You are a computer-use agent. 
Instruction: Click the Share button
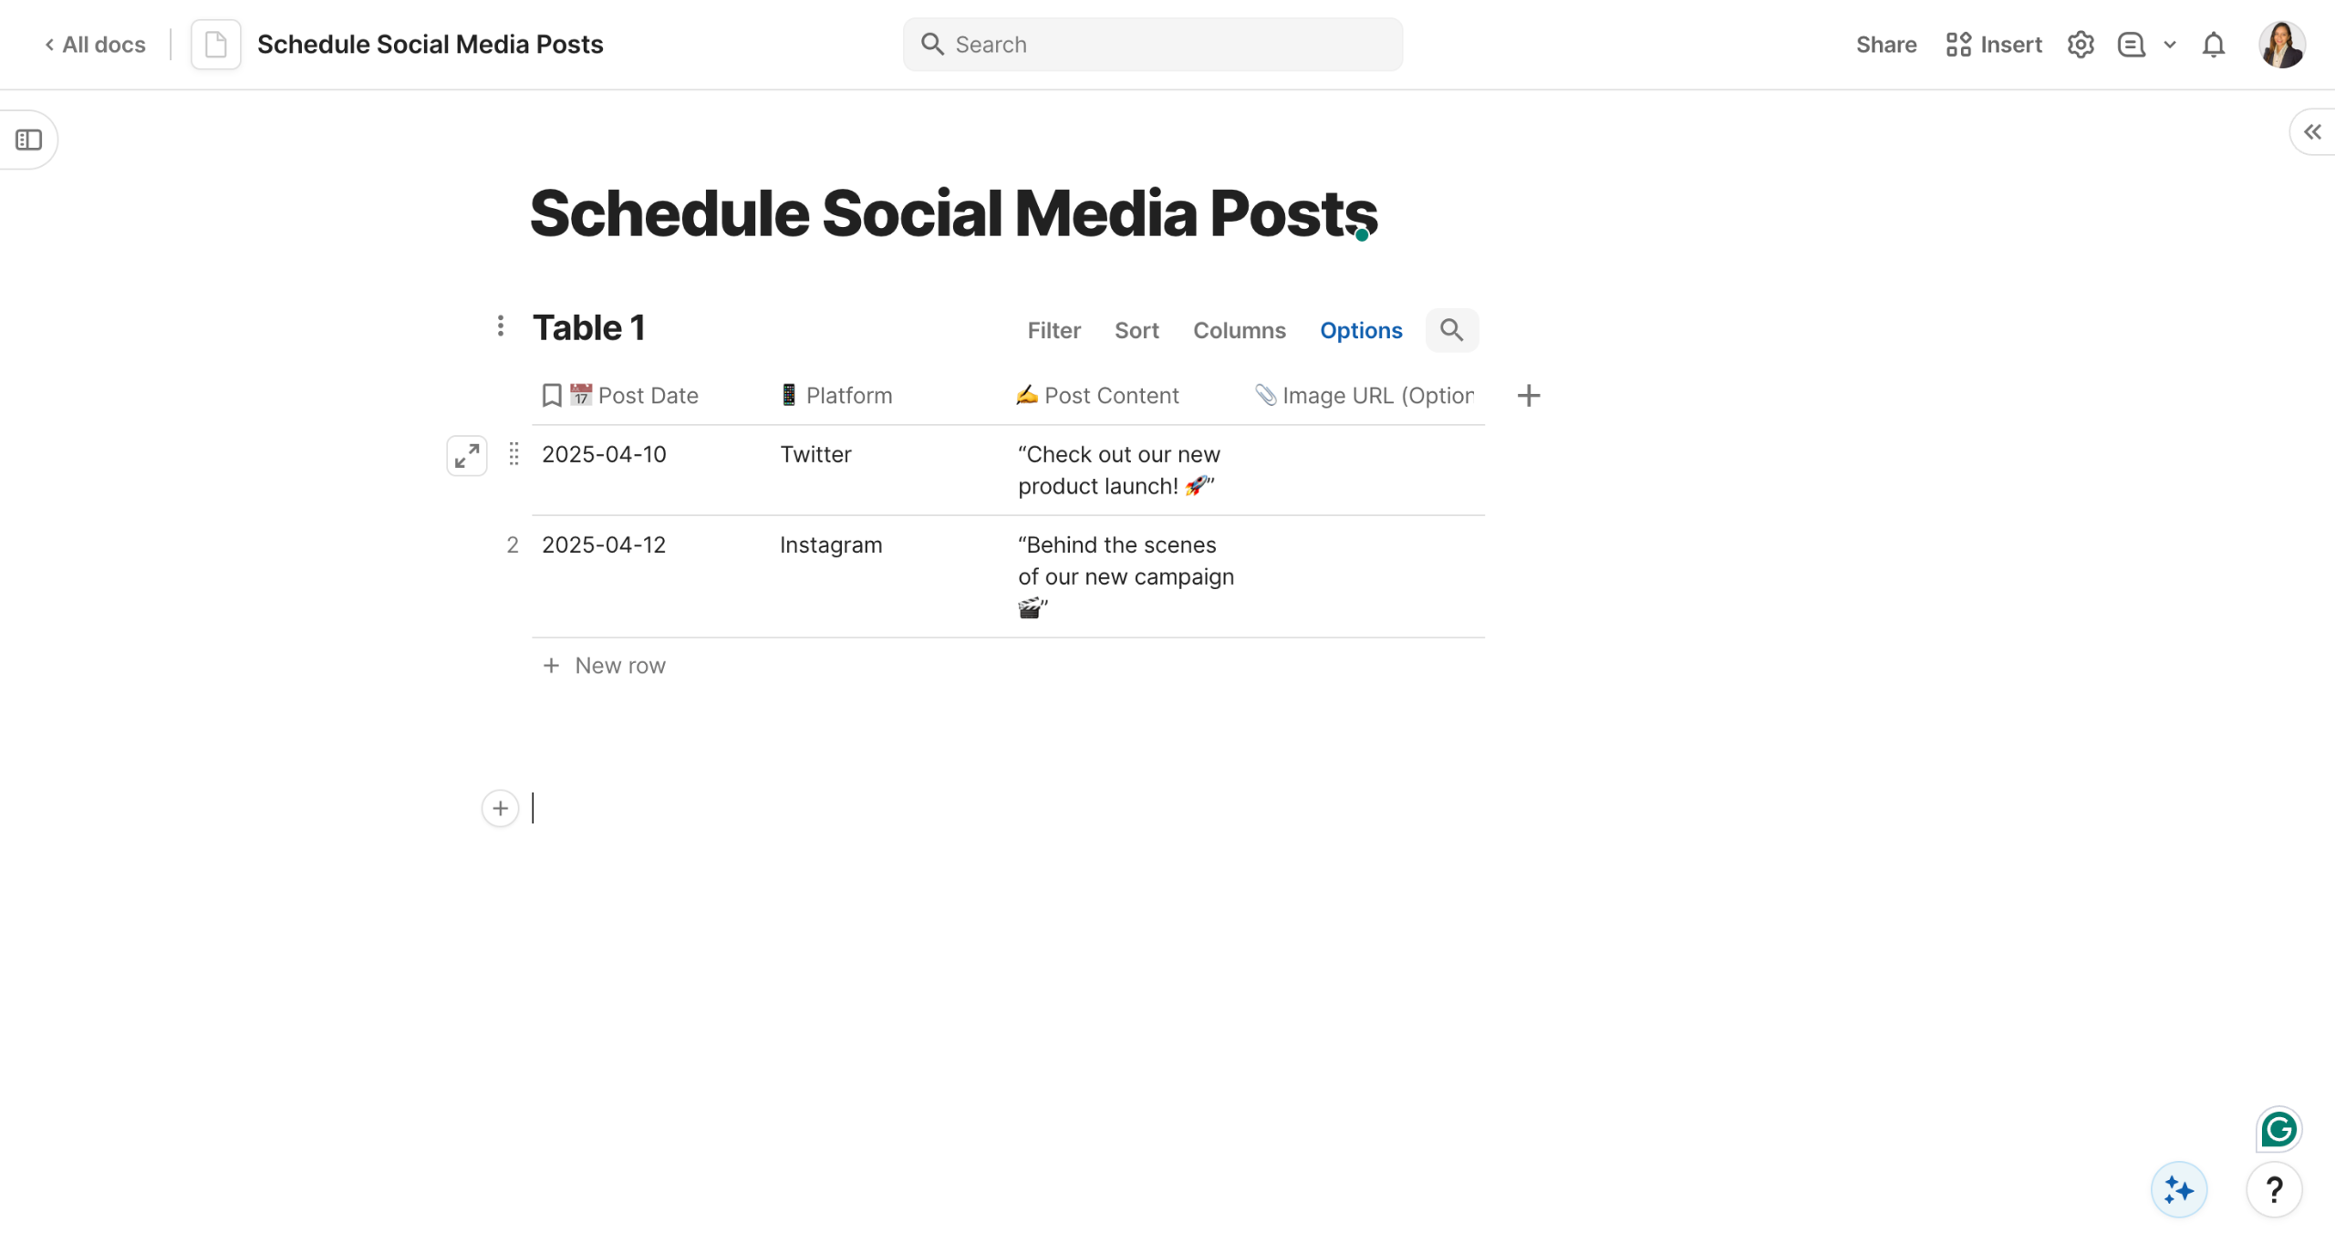pos(1885,45)
